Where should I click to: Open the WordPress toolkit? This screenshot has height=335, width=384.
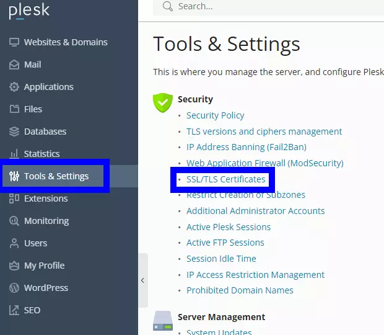pos(46,288)
